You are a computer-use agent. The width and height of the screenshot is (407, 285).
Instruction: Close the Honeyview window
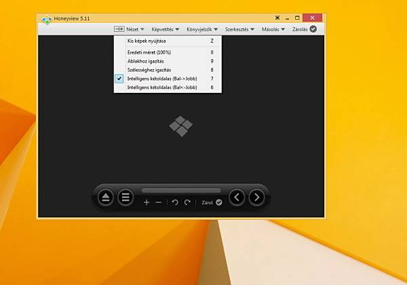click(x=312, y=18)
